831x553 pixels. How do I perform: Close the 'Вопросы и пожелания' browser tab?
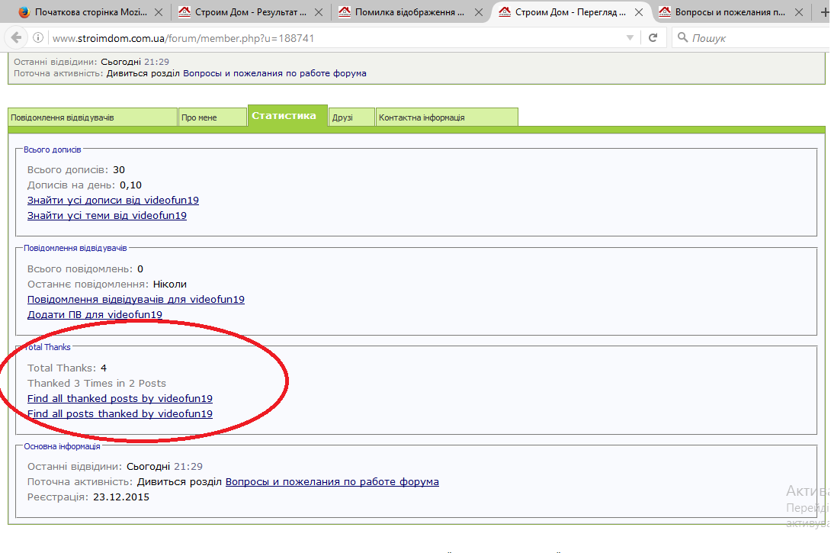[799, 11]
